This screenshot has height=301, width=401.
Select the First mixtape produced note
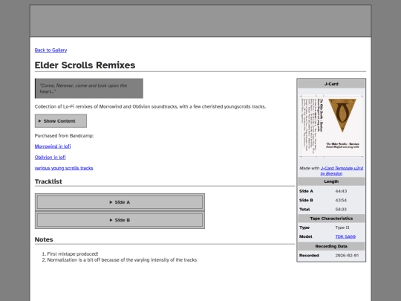(73, 254)
